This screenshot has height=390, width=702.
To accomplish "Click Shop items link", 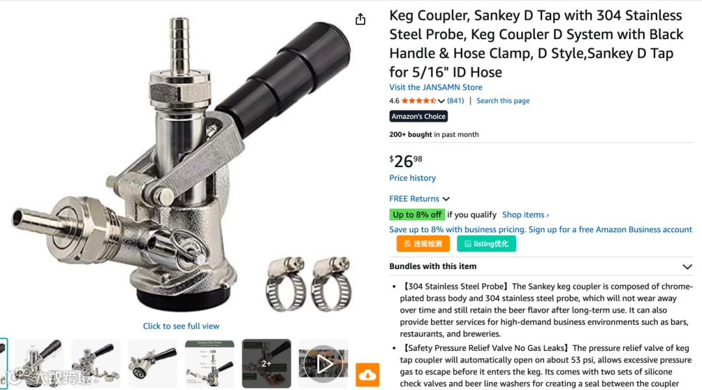I will (x=525, y=215).
